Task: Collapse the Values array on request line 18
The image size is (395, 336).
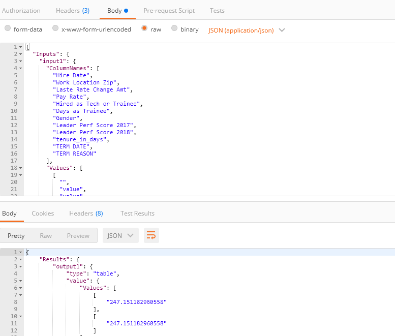Action: [x=21, y=167]
